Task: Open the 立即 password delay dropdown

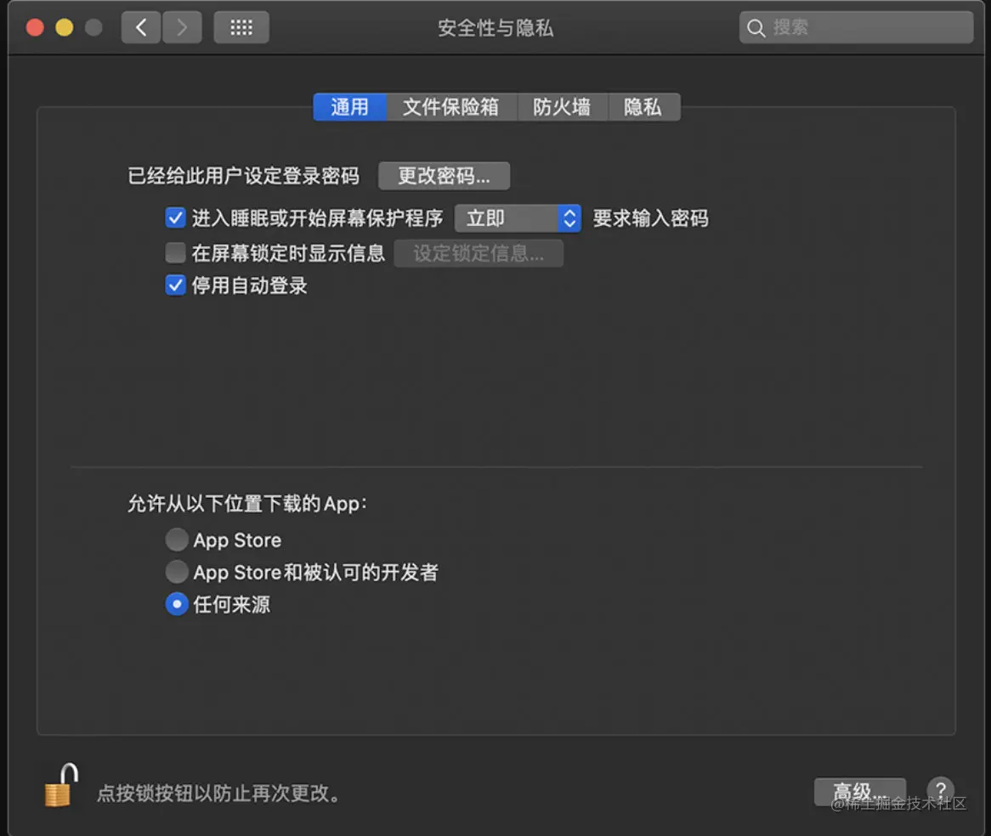Action: pos(518,218)
